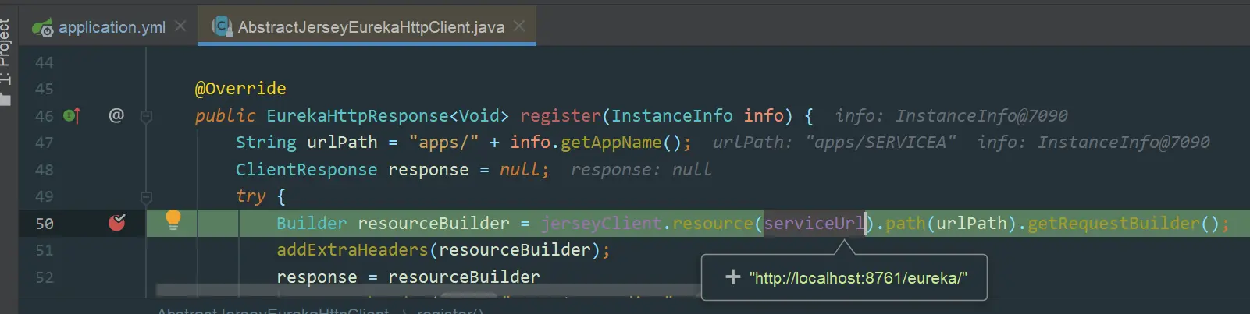The image size is (1250, 314).
Task: Click line number 52 in the gutter
Action: click(x=45, y=277)
